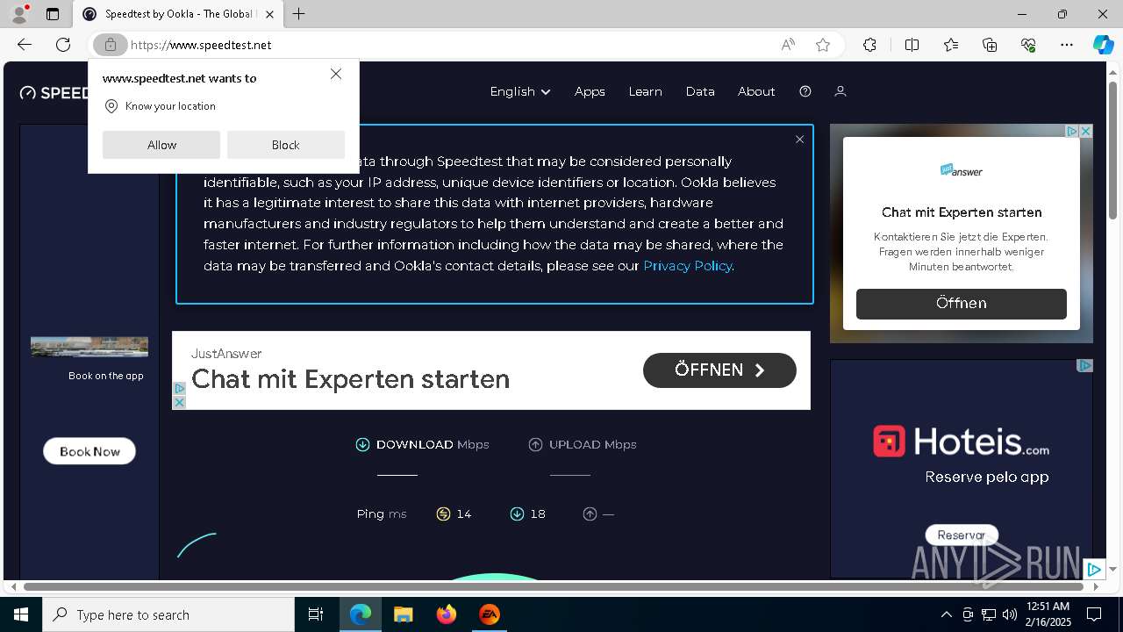
Task: Open the Learn menu
Action: pyautogui.click(x=645, y=91)
